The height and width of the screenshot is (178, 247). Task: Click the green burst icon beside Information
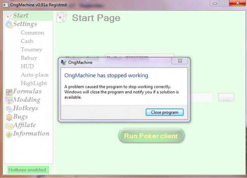coord(9,134)
